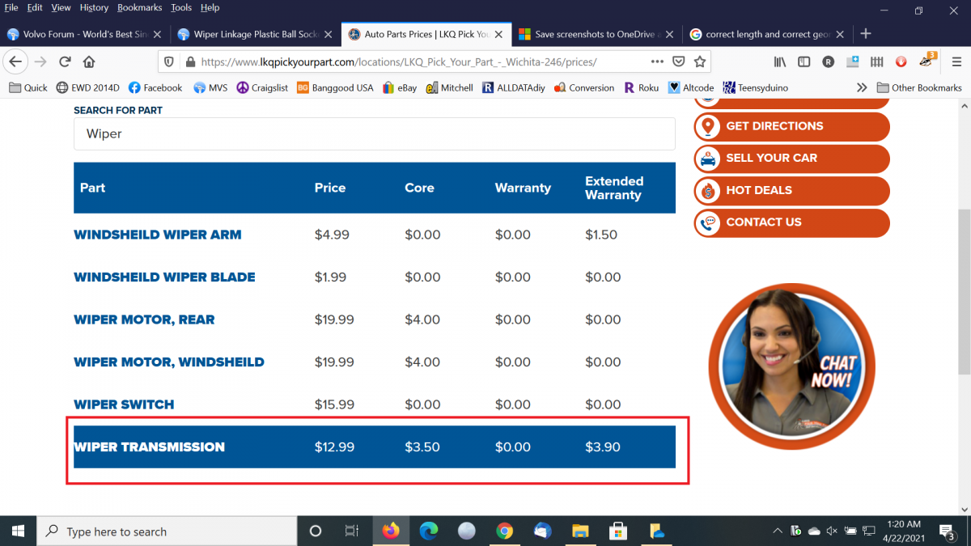Click the Search For Part field
This screenshot has width=971, height=546.
pos(374,133)
